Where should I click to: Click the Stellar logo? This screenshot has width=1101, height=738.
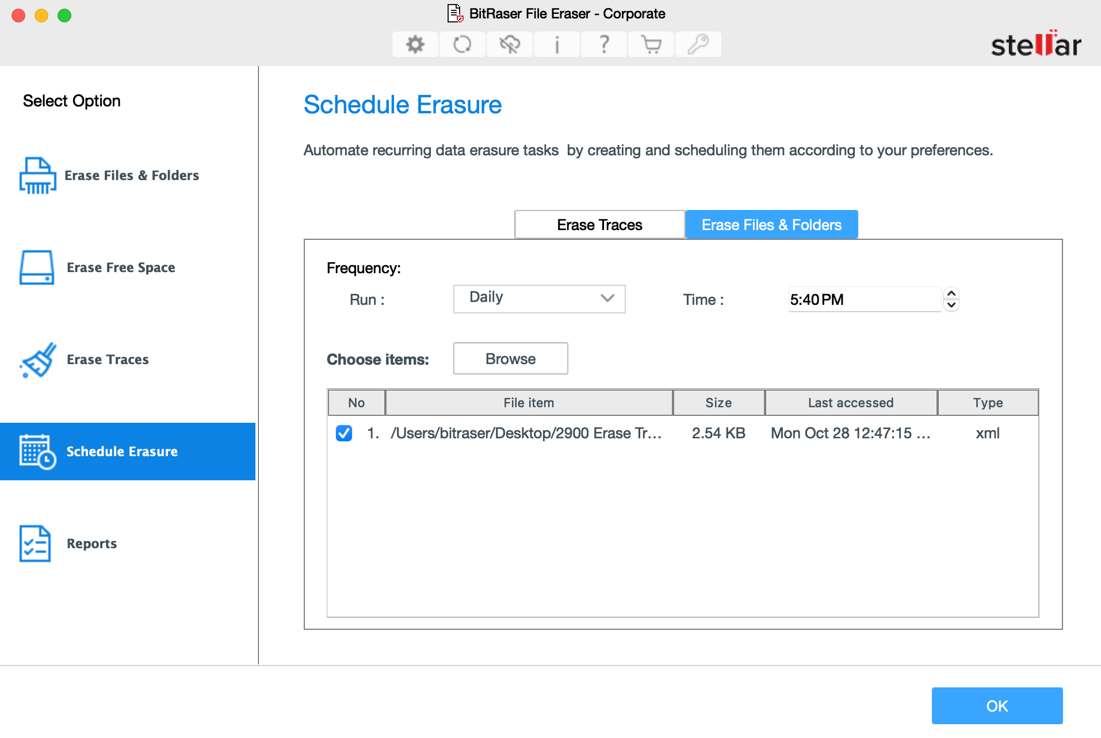pyautogui.click(x=1036, y=44)
